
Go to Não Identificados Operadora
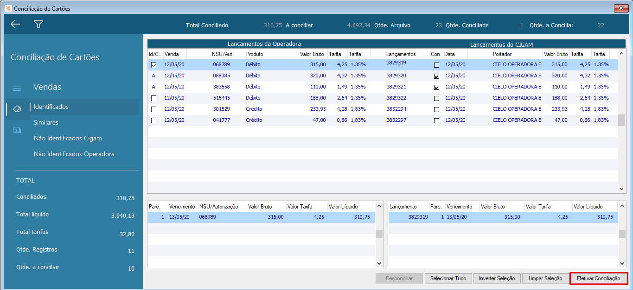pyautogui.click(x=74, y=154)
